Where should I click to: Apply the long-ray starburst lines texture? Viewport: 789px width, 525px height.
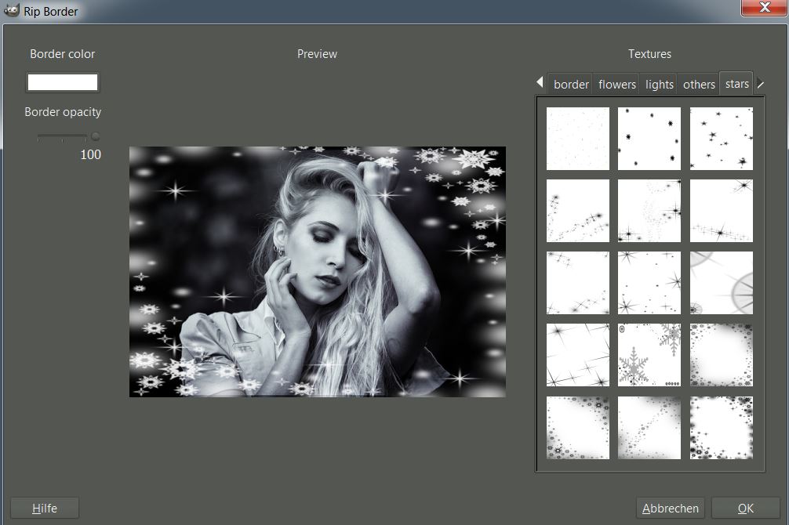click(x=578, y=355)
